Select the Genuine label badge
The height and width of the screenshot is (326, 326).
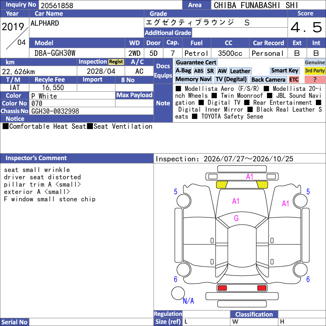(315, 62)
